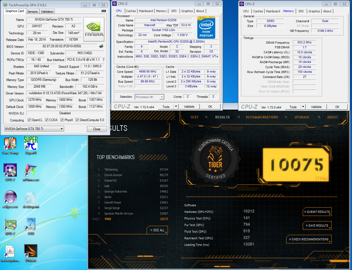The width and height of the screenshot is (352, 270).
Task: Open Core Temp desktop icon
Action: 10,146
